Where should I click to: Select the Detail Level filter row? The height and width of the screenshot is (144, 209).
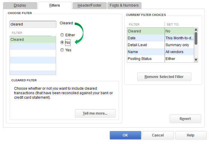click(145, 45)
